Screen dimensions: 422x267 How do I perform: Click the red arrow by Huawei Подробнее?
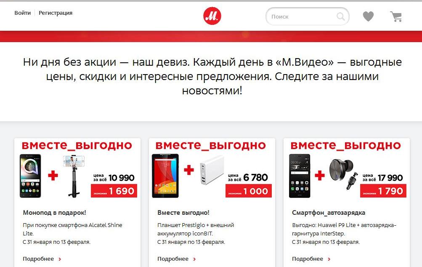tap(329, 259)
